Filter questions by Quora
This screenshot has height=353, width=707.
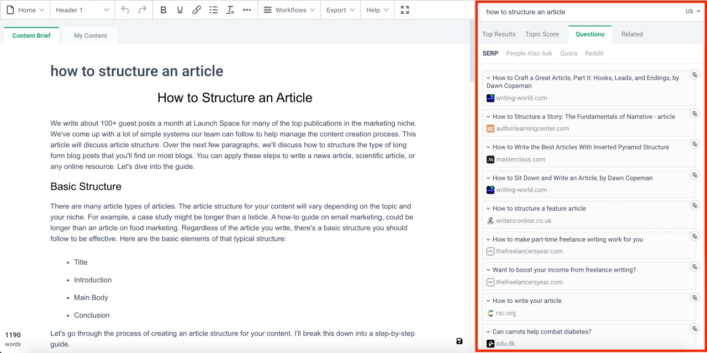click(x=568, y=53)
